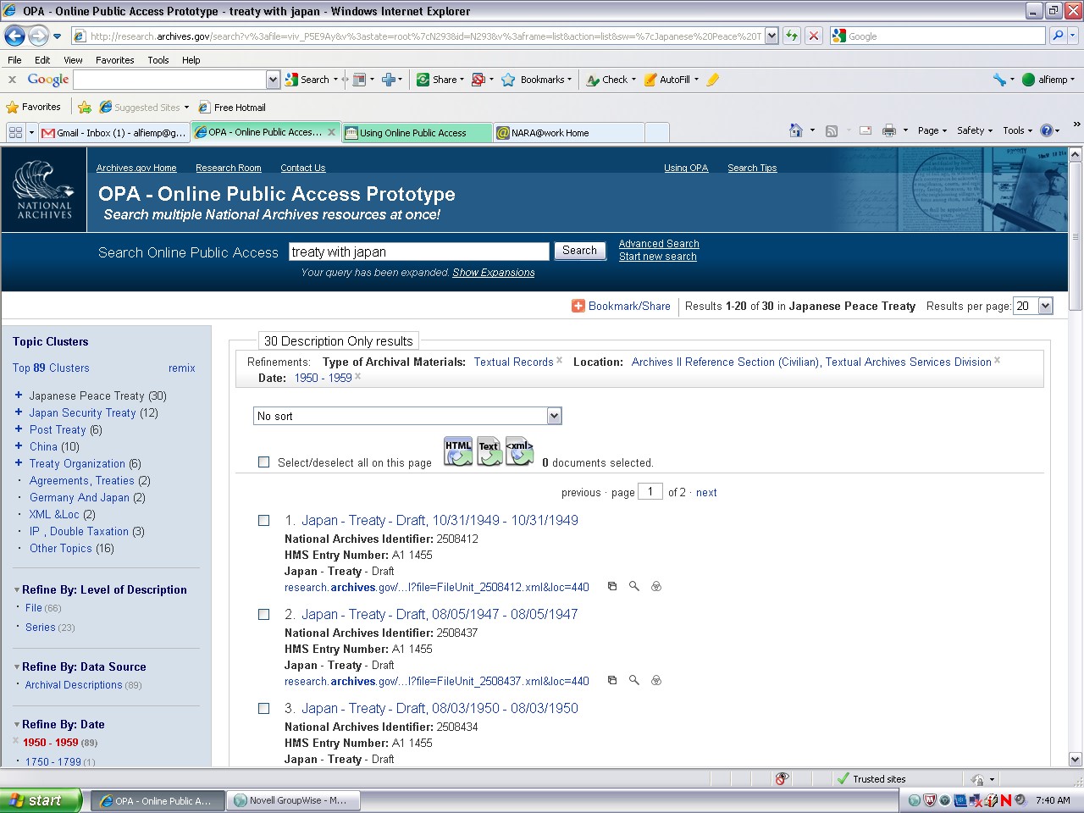Click the Bookmark/Share plus icon
Screen dimensions: 1084x813
578,306
